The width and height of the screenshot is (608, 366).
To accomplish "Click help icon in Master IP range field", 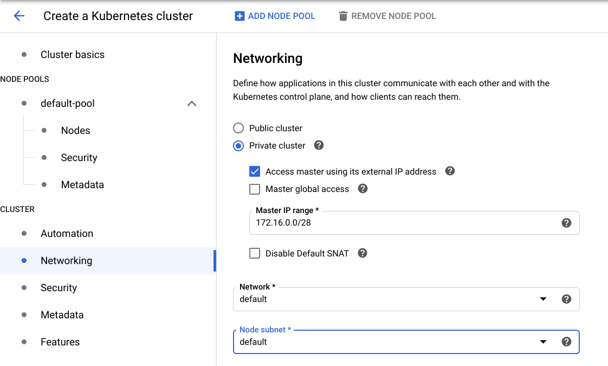I will click(x=566, y=223).
